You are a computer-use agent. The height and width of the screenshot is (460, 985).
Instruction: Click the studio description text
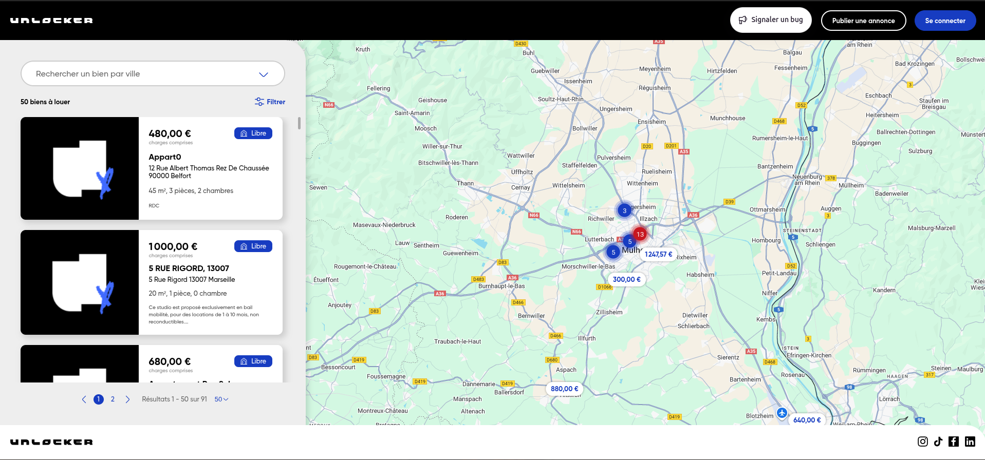(203, 315)
